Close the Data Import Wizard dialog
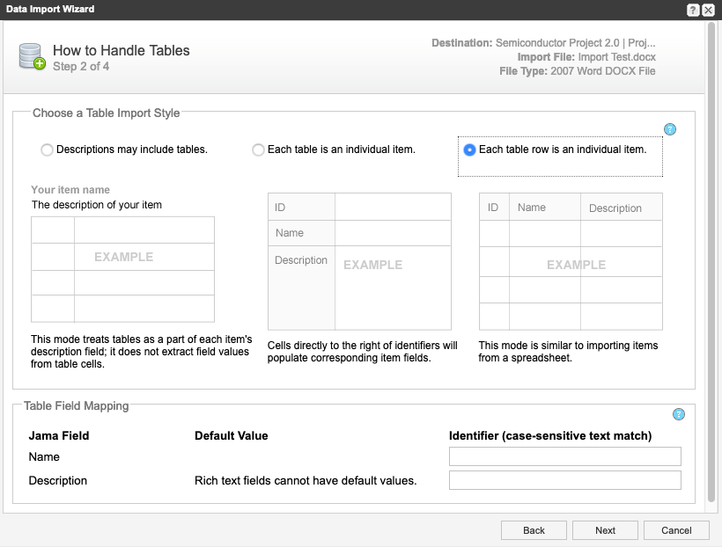 pos(708,10)
